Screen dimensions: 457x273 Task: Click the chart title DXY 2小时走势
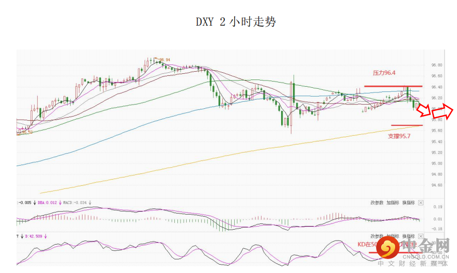pos(236,22)
